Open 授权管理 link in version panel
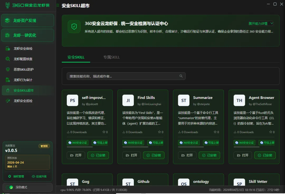This screenshot has width=285, height=194. [x=16, y=176]
